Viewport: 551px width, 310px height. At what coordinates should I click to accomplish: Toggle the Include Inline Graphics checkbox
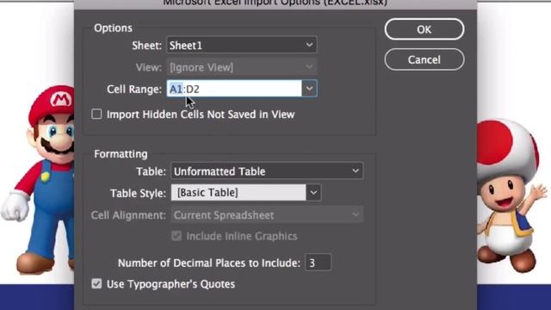(176, 236)
